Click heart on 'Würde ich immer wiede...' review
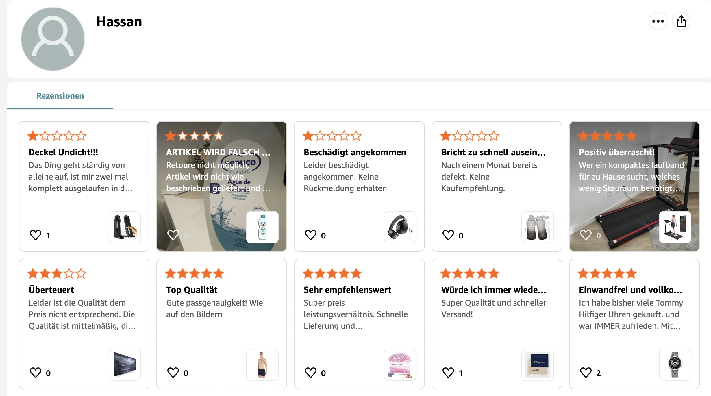This screenshot has width=711, height=396. click(448, 373)
